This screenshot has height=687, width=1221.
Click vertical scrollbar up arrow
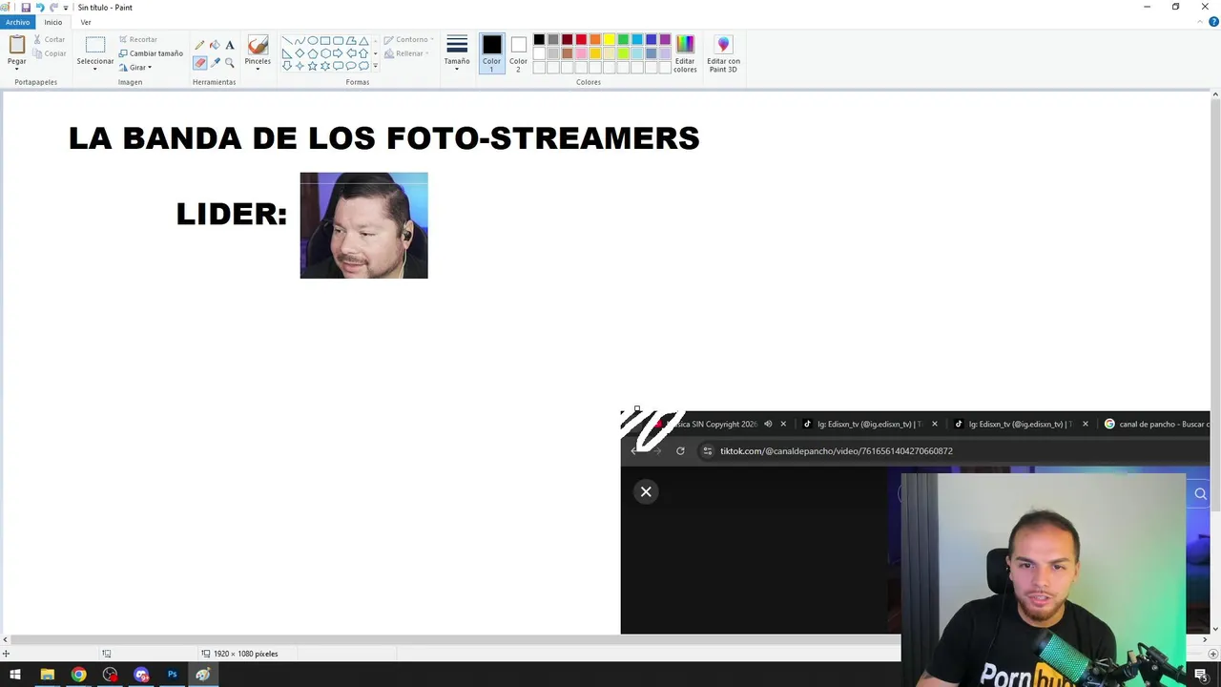(1215, 94)
